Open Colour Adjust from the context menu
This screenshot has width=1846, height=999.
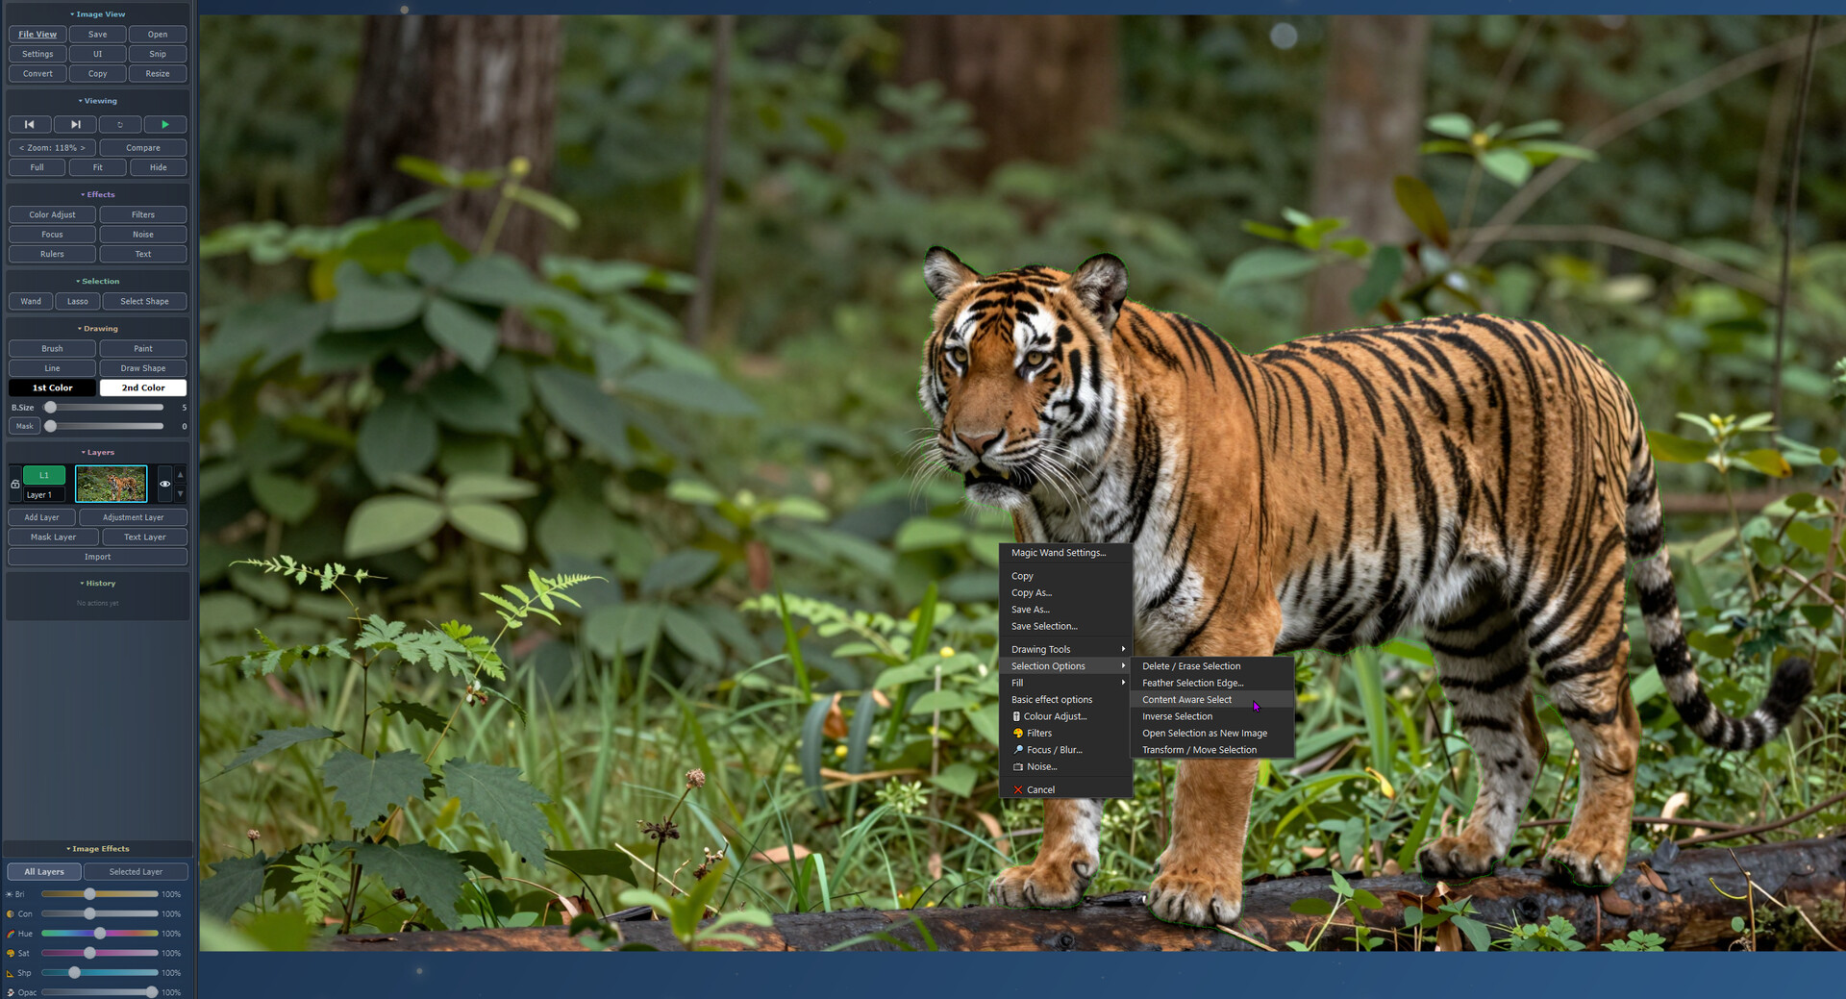pos(1065,716)
